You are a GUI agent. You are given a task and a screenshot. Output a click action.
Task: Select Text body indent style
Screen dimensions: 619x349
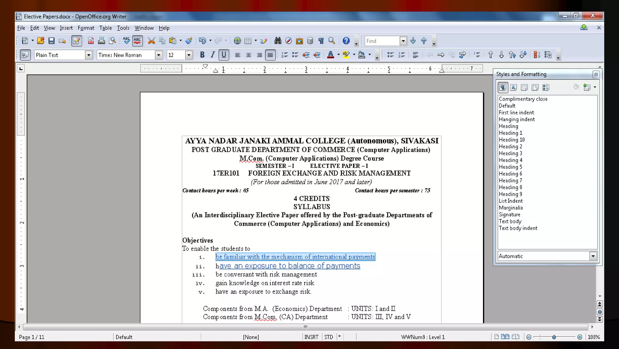(518, 228)
